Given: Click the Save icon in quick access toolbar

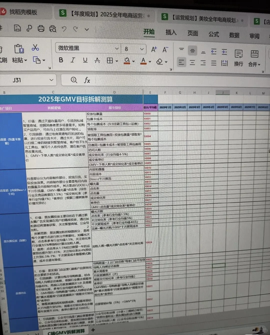Looking at the screenshot, I should pyautogui.click(x=17, y=28).
